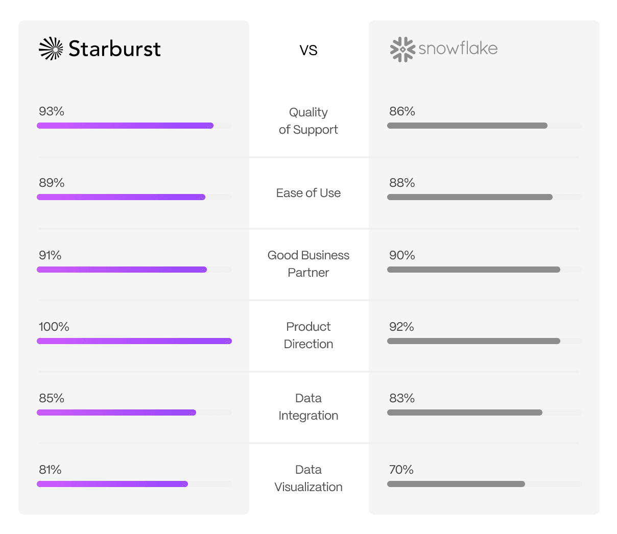Viewport: 617px width, 534px height.
Task: Click the Starburst brand name text
Action: 114,49
